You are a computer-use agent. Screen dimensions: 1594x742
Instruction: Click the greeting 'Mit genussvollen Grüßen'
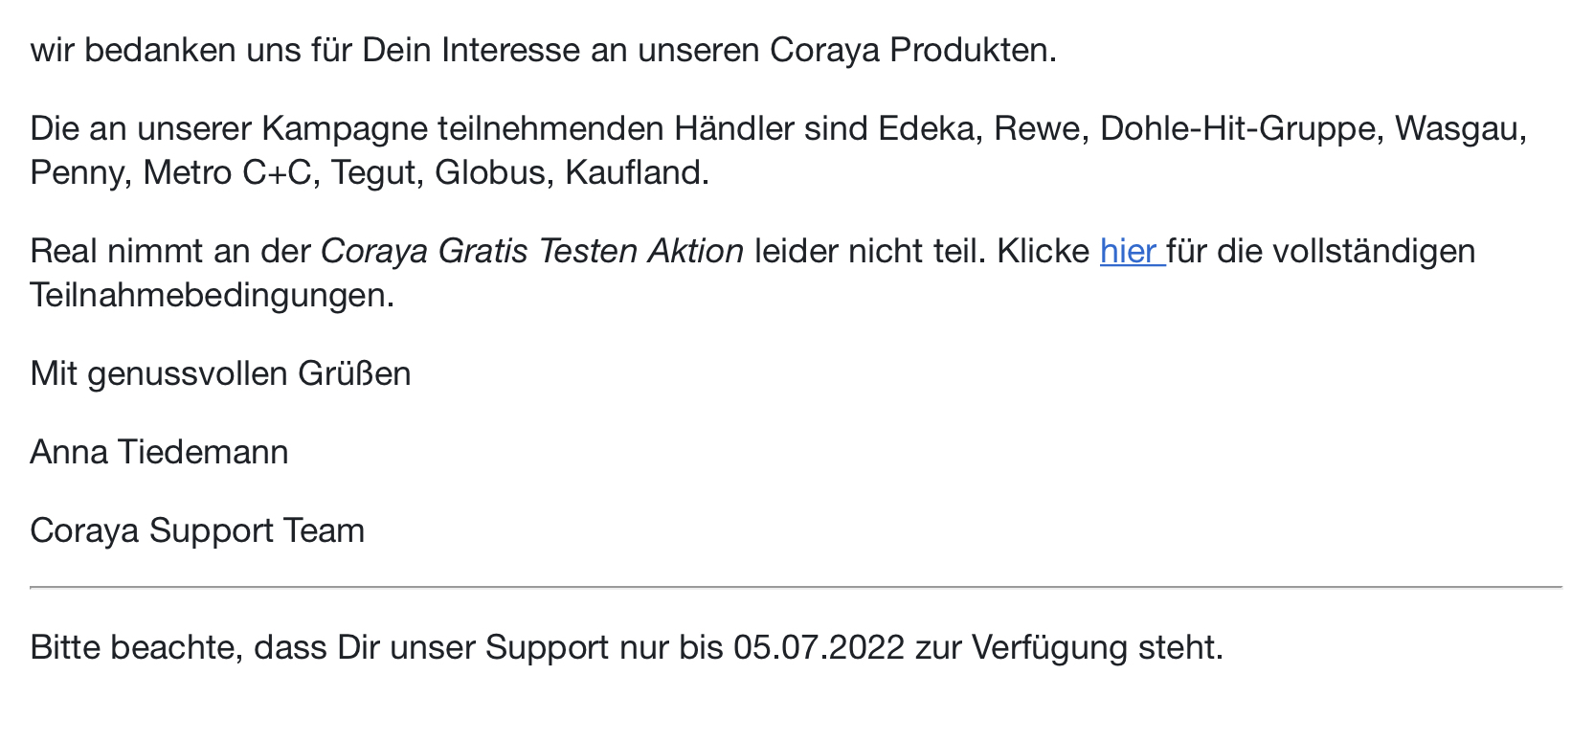pos(220,373)
